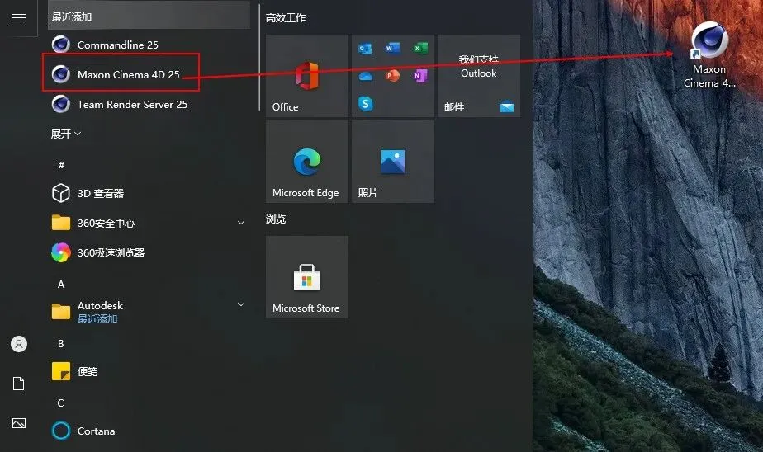Open the Skype mini icon in tile group

click(x=365, y=104)
